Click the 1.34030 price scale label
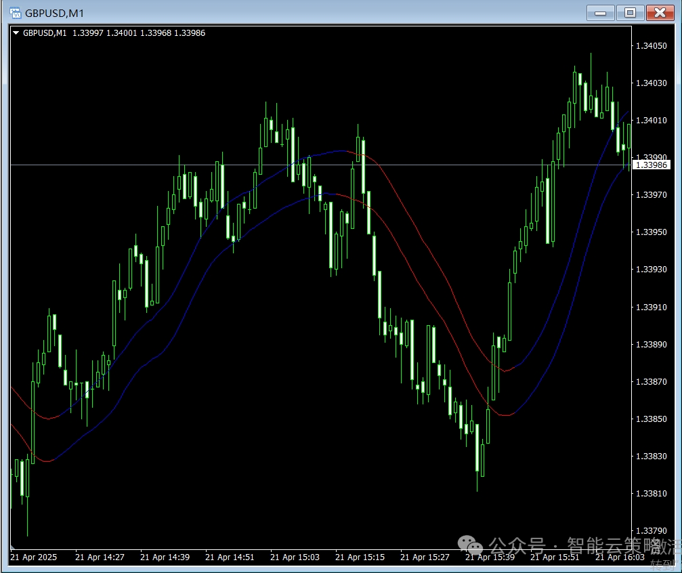Viewport: 682px width, 573px height. tap(651, 83)
